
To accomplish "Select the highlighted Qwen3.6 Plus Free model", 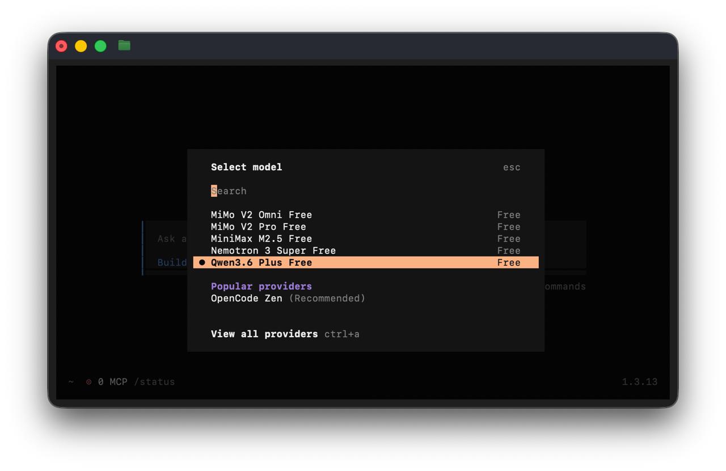I will 366,262.
